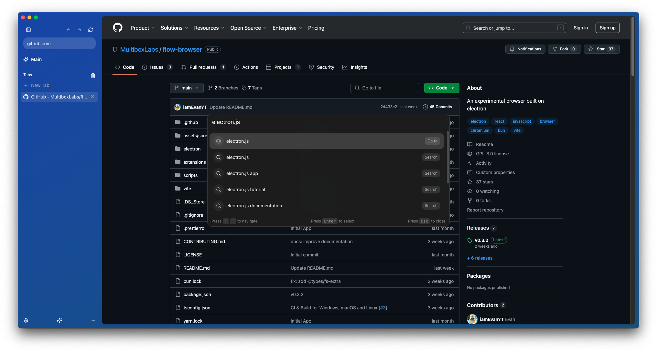Click the trash icon beside Tabs
The image size is (657, 352).
pos(93,76)
